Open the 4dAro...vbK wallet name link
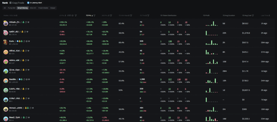The image size is (277, 122). click(x=14, y=60)
